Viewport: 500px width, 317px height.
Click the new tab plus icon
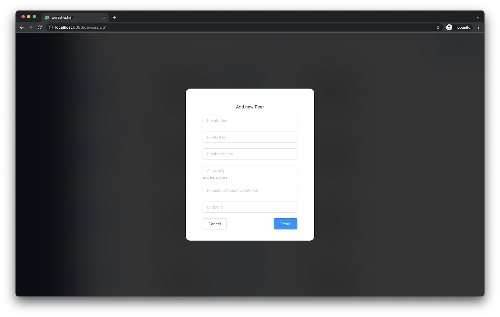point(115,17)
